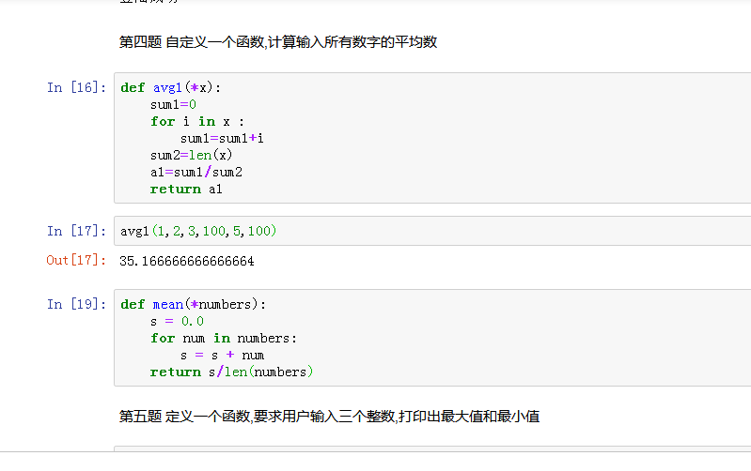
Task: Place cursor on "return s/len(numbers)" line
Action: [231, 372]
